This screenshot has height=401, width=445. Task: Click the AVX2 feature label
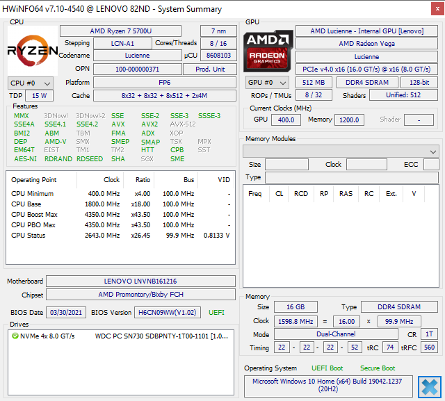click(x=149, y=124)
